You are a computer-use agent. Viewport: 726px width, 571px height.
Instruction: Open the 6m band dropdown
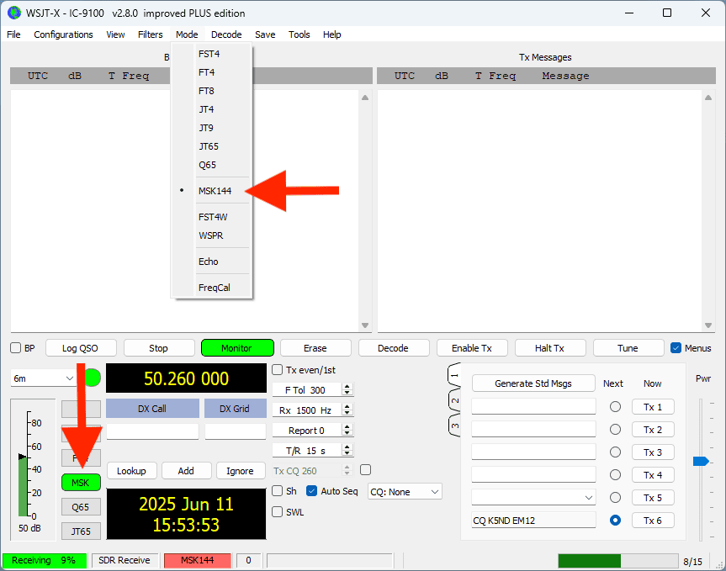[x=44, y=378]
